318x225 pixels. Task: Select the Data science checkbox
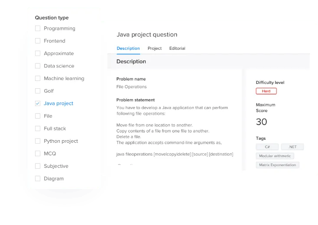click(x=38, y=66)
